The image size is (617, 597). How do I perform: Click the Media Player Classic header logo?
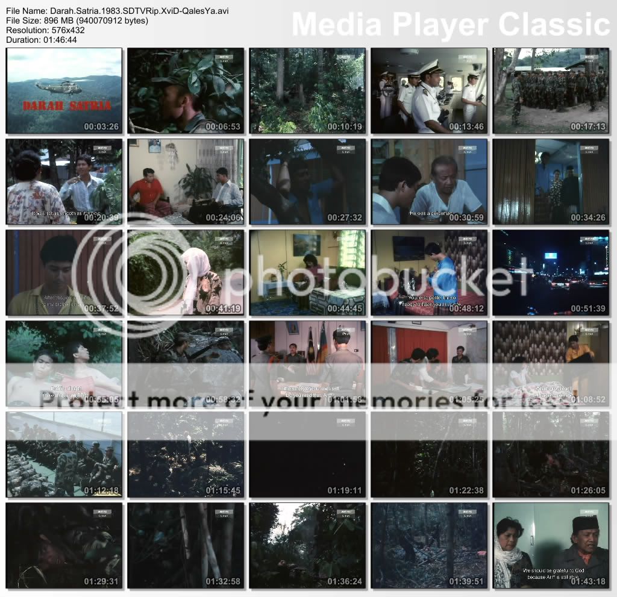tap(451, 25)
